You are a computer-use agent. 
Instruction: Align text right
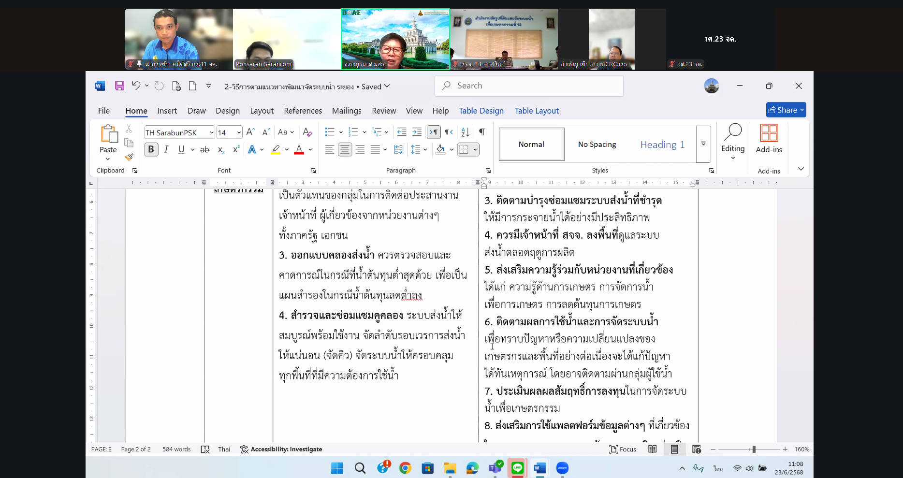360,150
